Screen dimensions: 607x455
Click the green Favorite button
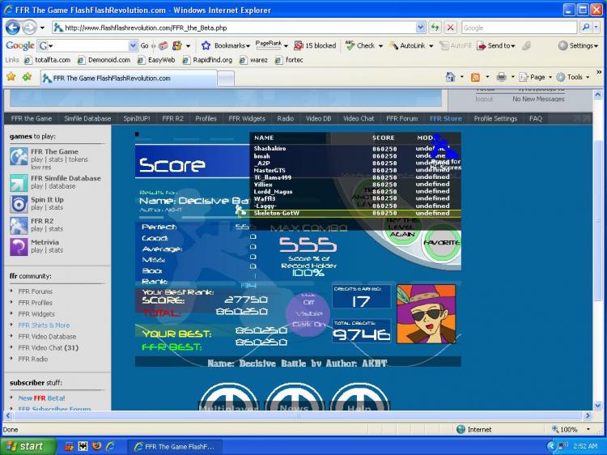click(x=442, y=242)
